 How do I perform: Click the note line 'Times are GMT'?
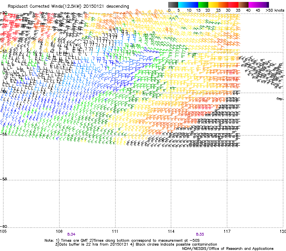(74, 241)
